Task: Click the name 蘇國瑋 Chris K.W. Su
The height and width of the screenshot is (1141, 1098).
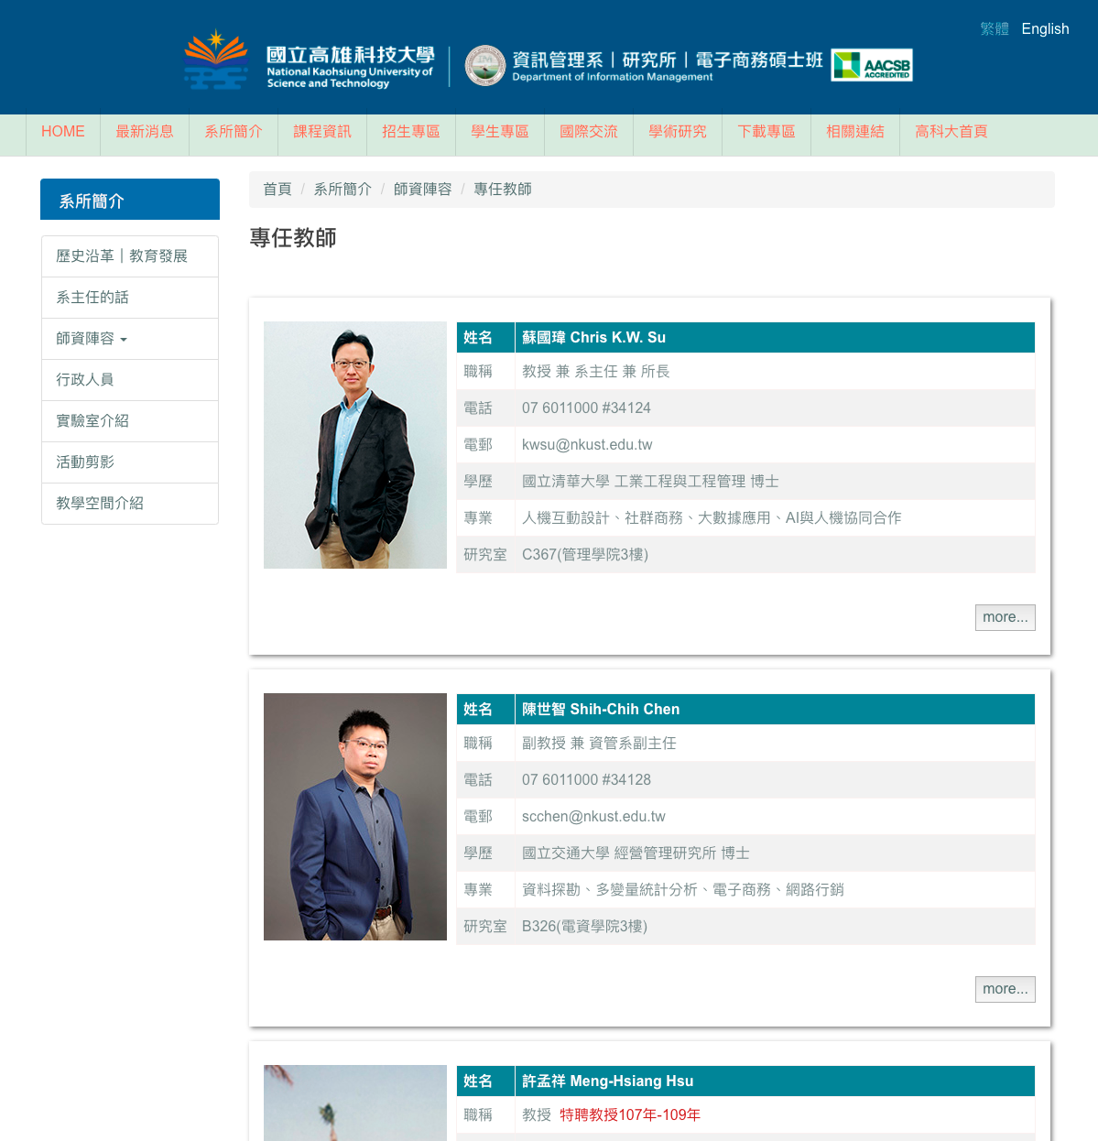Action: pos(593,338)
